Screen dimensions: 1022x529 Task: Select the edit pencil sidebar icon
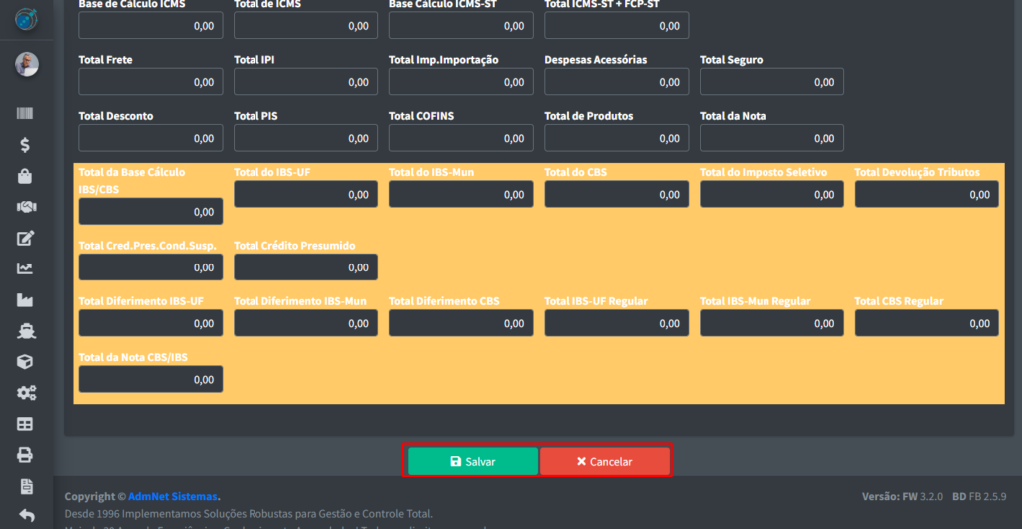tap(26, 238)
